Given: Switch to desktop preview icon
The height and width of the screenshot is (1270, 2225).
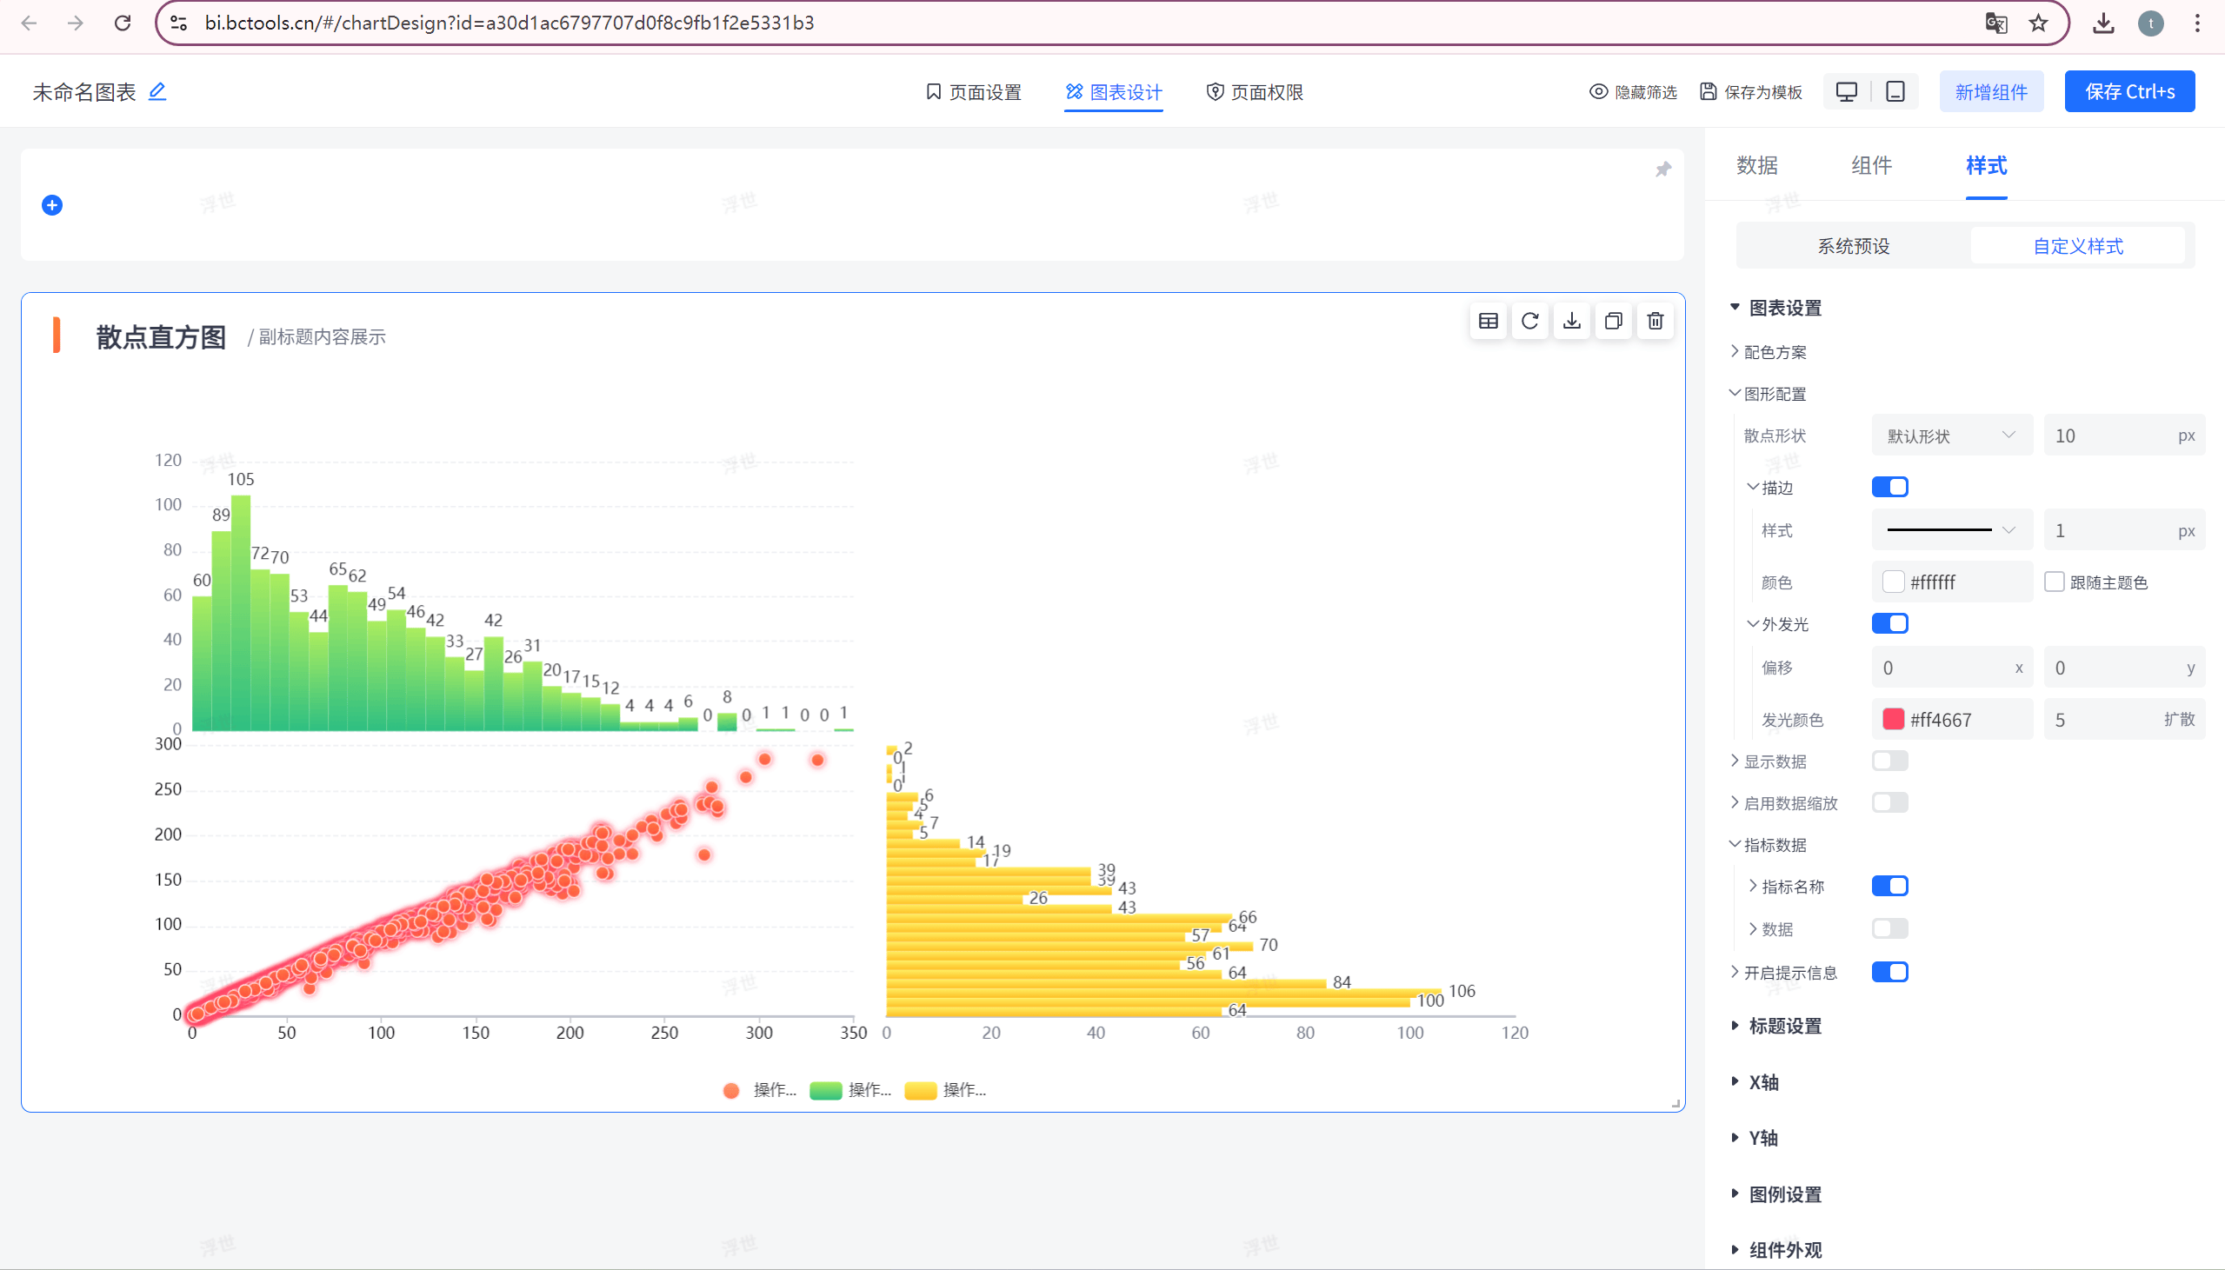Looking at the screenshot, I should (x=1847, y=91).
